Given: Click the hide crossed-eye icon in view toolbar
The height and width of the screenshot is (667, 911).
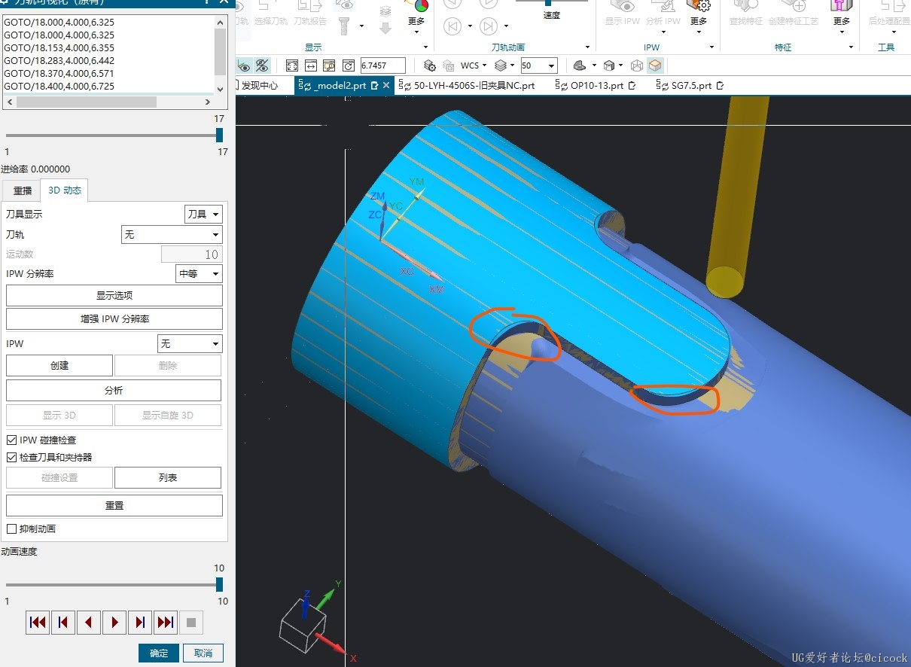Looking at the screenshot, I should point(262,65).
